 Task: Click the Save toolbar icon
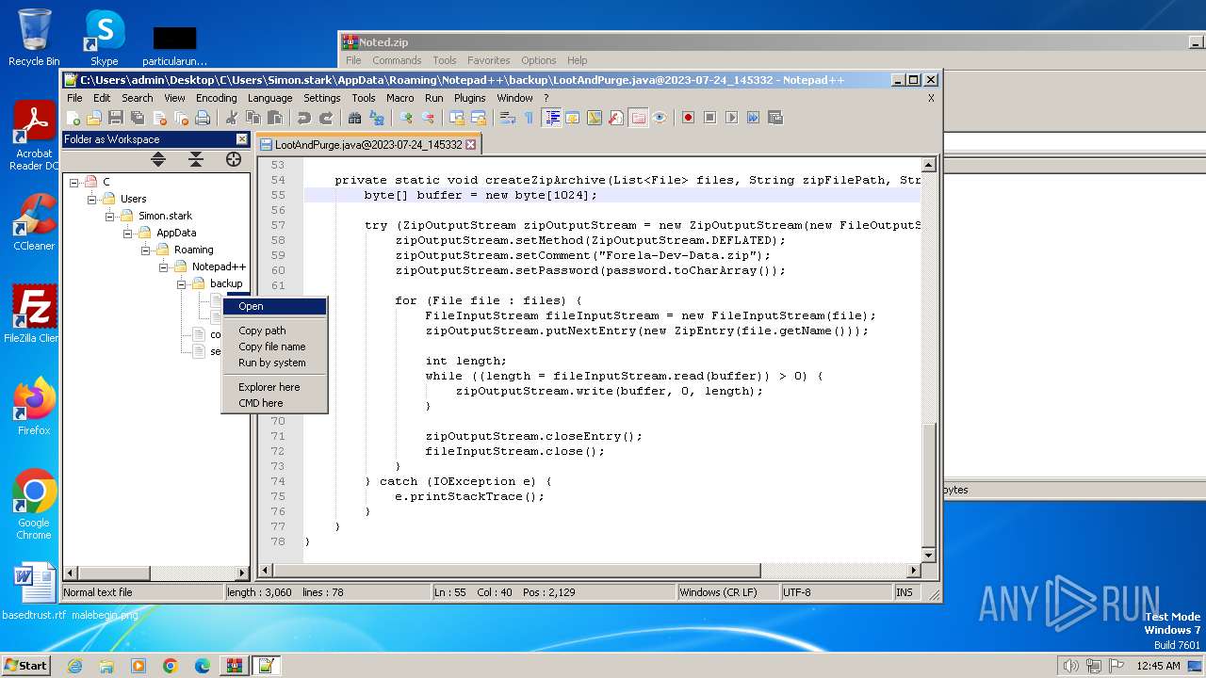tap(116, 118)
